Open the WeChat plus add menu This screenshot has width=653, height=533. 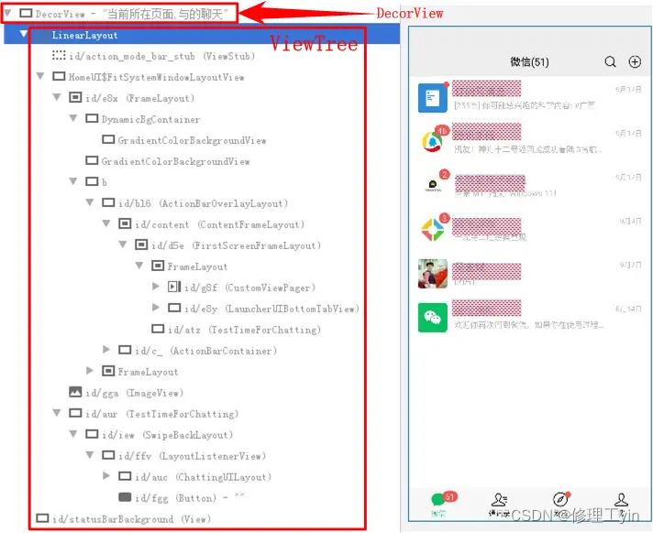(635, 62)
